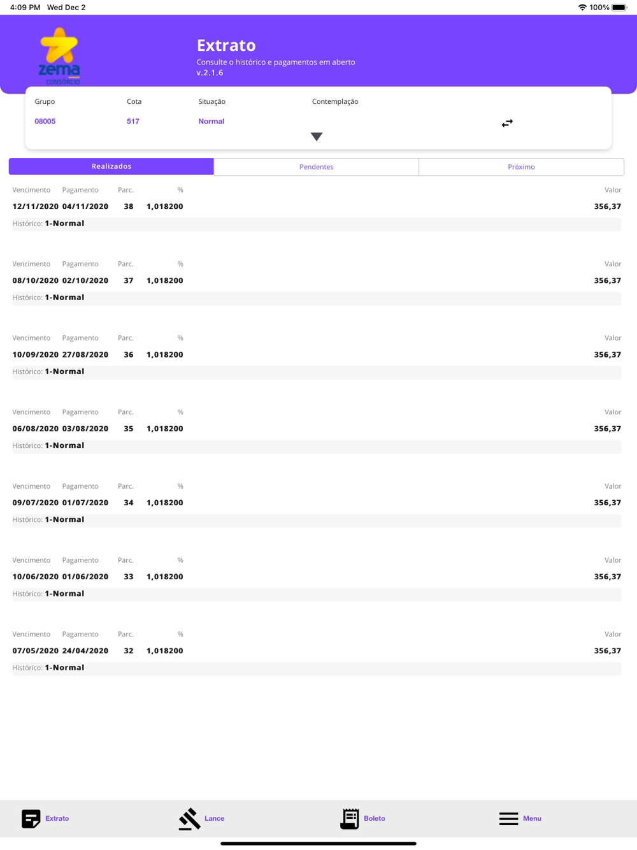The image size is (637, 850).
Task: Select payment row due 07/05/2020
Action: click(317, 651)
